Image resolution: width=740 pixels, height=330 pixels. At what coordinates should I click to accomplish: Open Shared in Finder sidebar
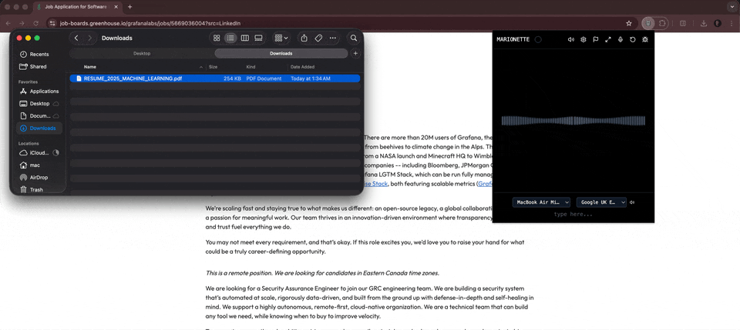[x=39, y=66]
